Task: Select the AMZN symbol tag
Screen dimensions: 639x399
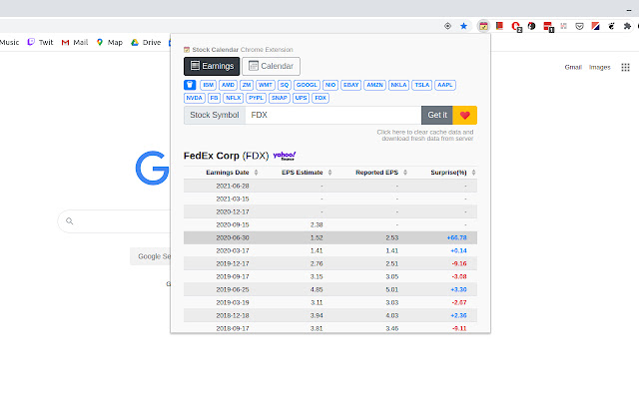Action: click(375, 85)
